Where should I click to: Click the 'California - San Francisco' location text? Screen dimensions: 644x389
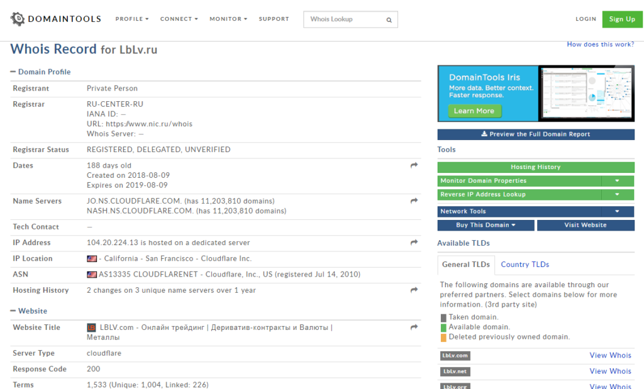[148, 258]
